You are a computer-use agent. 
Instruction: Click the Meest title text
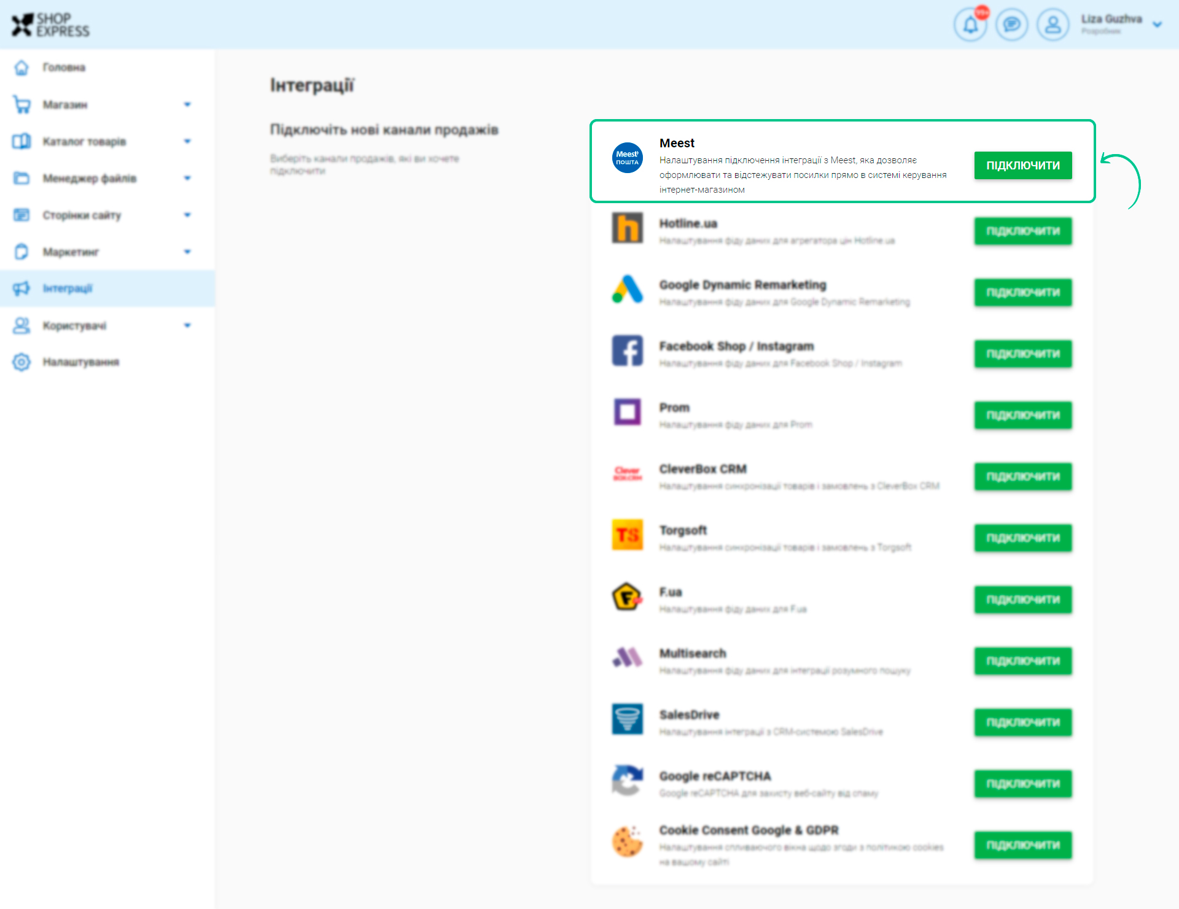pyautogui.click(x=677, y=143)
